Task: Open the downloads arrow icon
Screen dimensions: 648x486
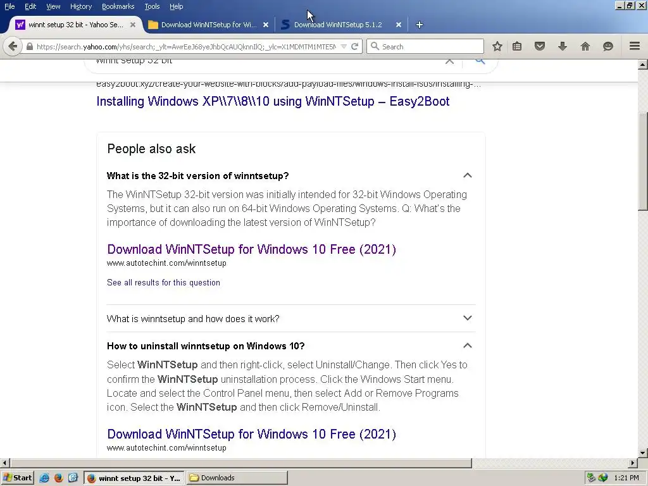Action: (563, 46)
